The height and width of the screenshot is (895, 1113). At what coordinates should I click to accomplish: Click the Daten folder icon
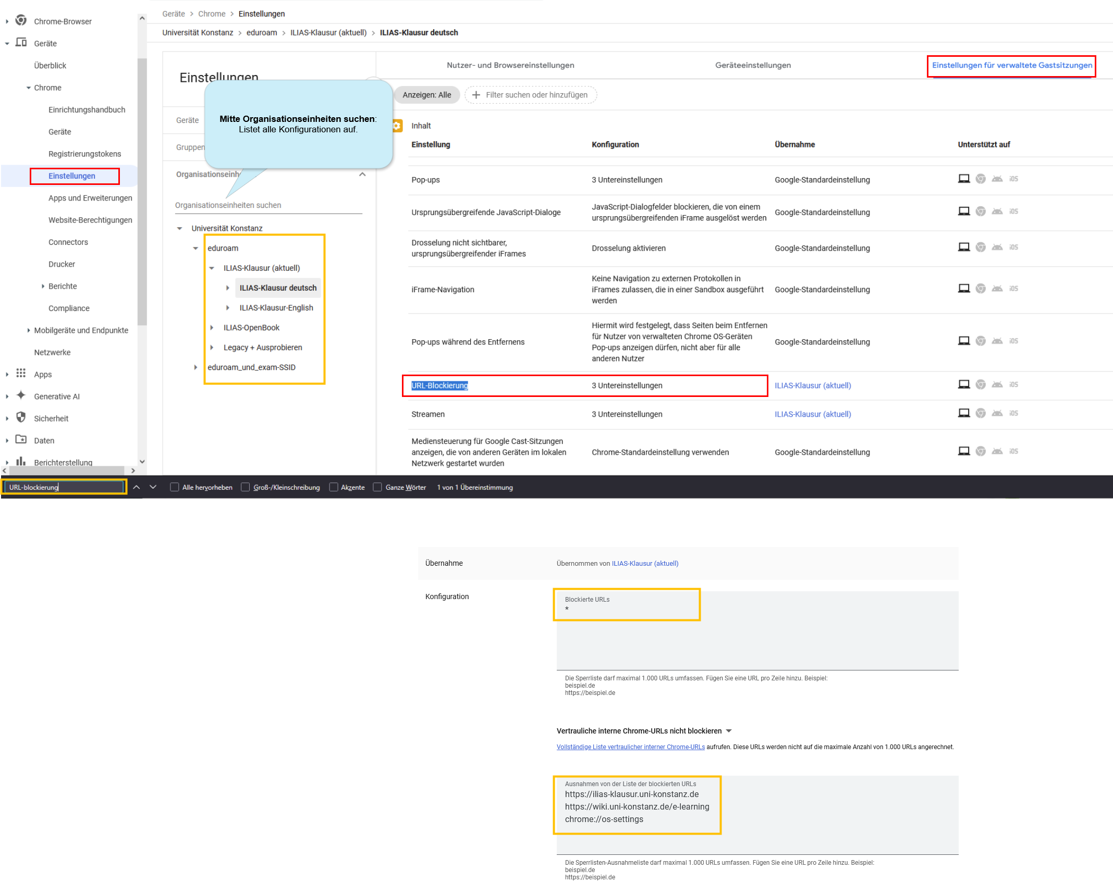[21, 440]
